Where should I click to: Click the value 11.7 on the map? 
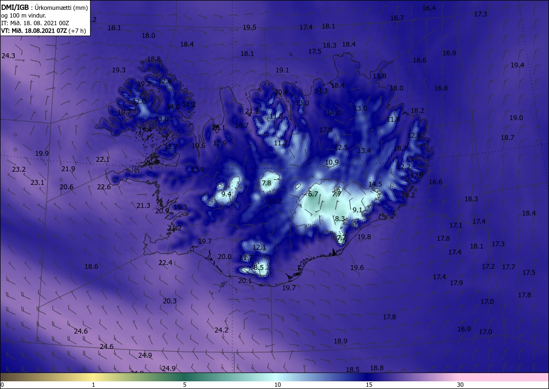pyautogui.click(x=247, y=258)
